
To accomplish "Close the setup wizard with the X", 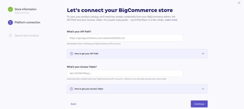I will coord(239,3).
